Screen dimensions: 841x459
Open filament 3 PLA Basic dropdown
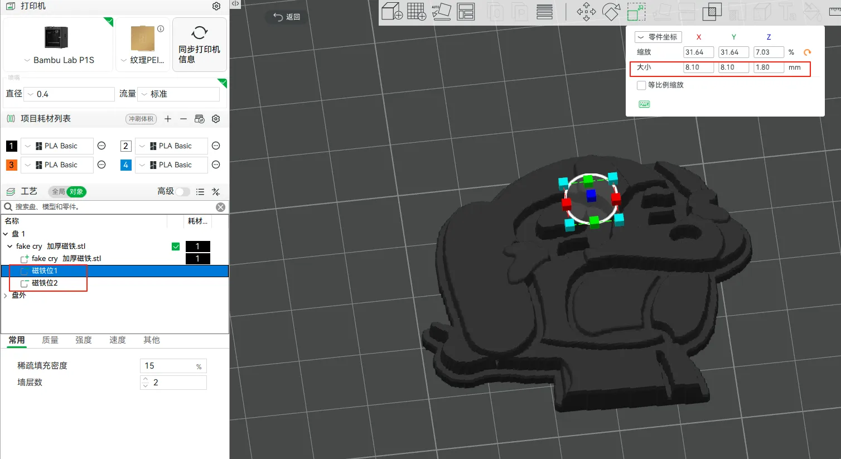click(x=57, y=165)
